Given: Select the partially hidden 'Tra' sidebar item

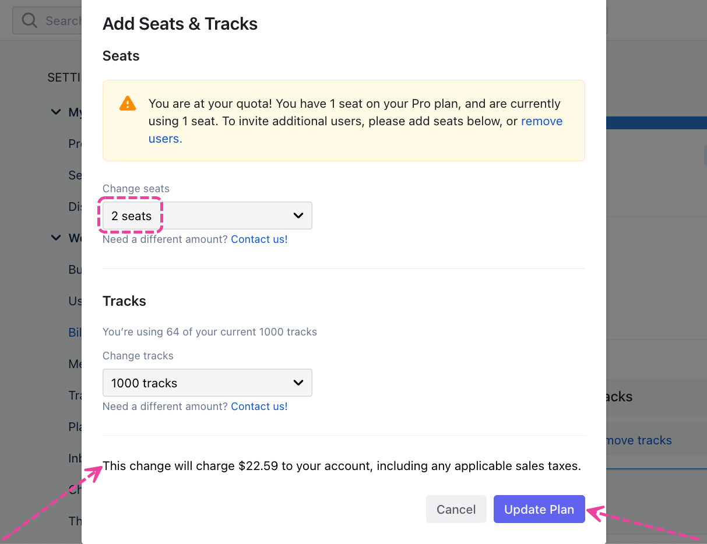Looking at the screenshot, I should click(75, 395).
